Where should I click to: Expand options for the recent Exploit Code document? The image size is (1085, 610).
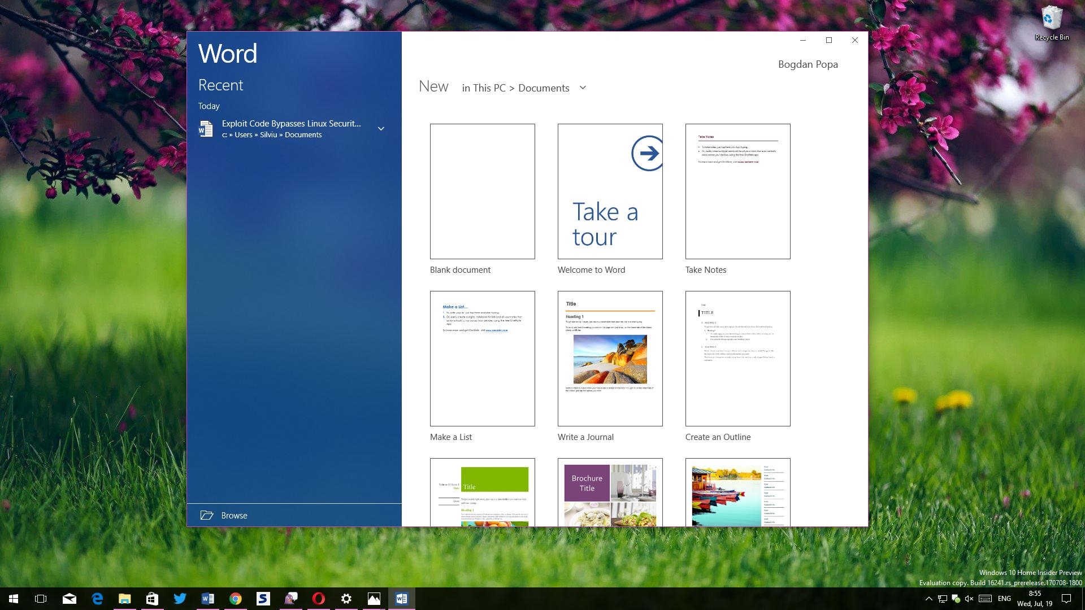point(381,129)
